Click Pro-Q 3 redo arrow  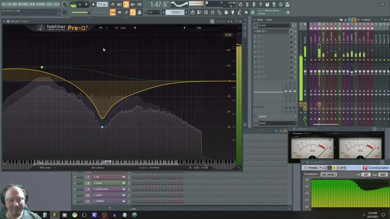click(107, 28)
